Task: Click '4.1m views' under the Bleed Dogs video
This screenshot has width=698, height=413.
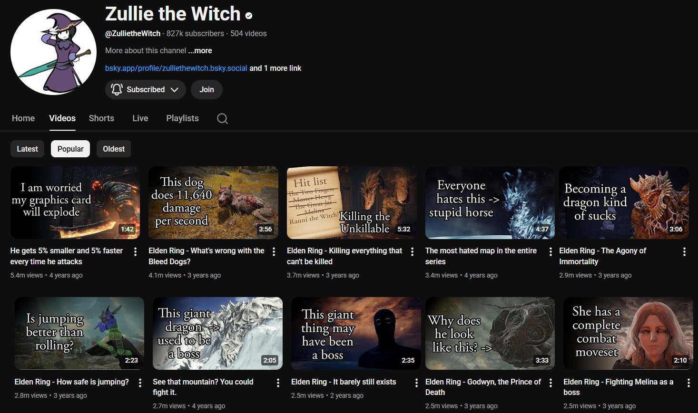Action: (165, 275)
